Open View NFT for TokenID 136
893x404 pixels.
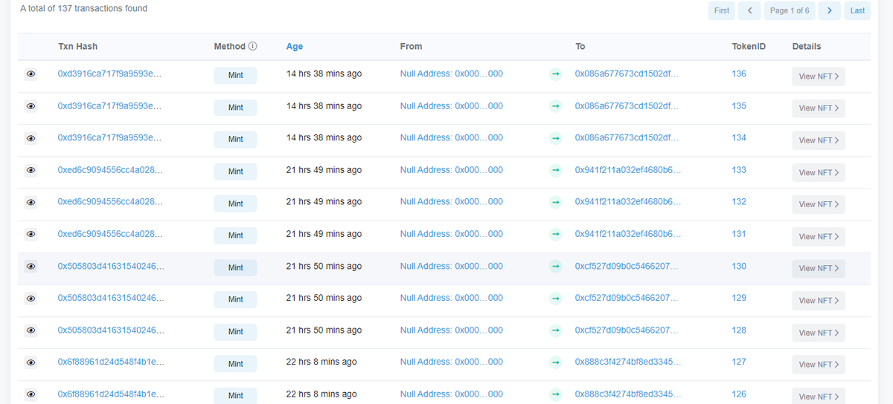[x=819, y=76]
